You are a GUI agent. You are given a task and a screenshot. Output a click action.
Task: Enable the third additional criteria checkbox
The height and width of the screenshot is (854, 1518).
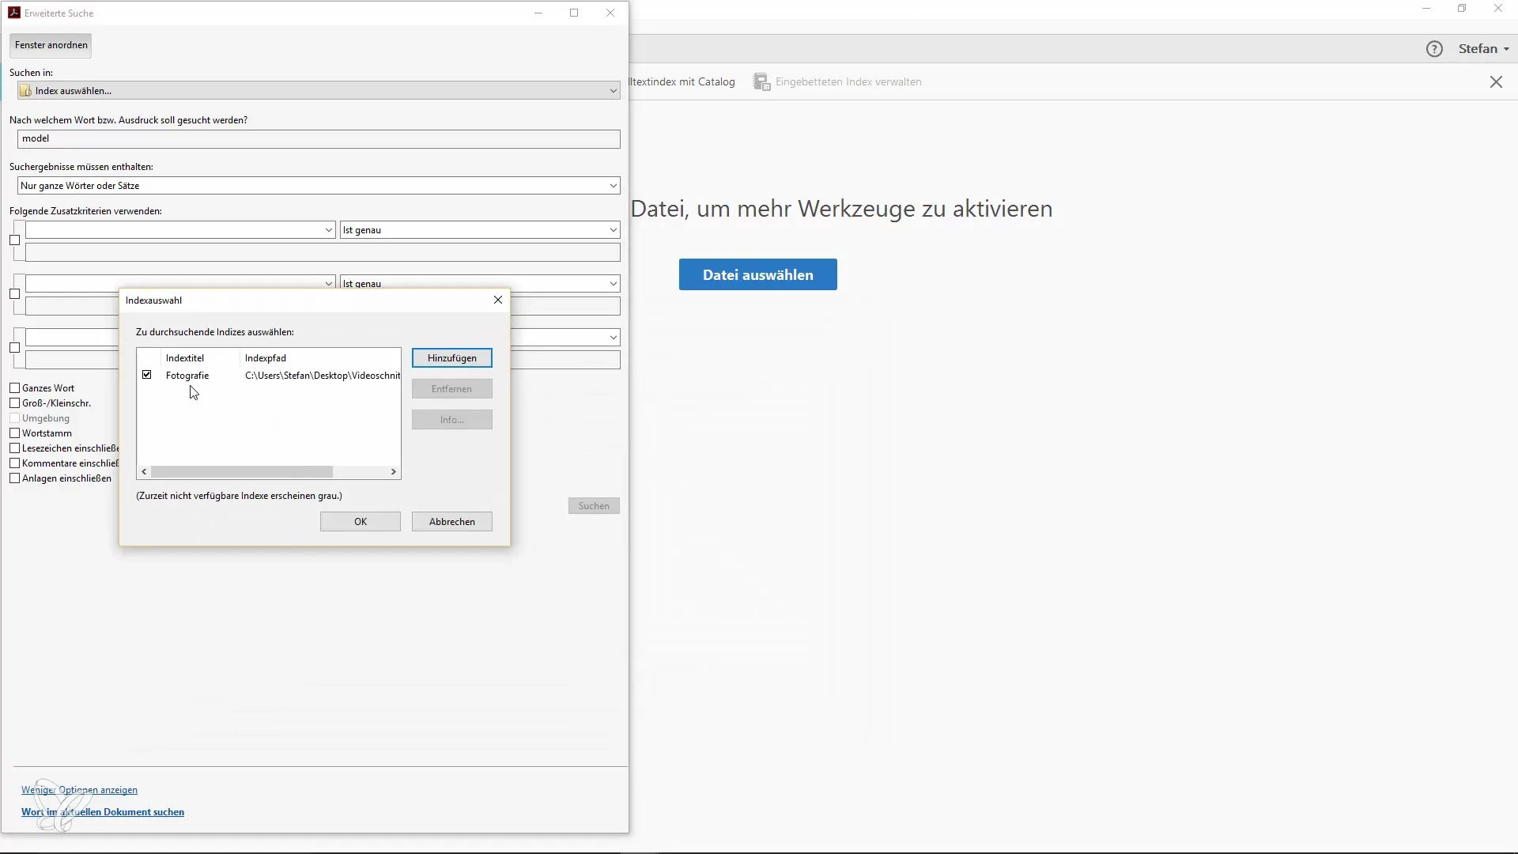[14, 348]
